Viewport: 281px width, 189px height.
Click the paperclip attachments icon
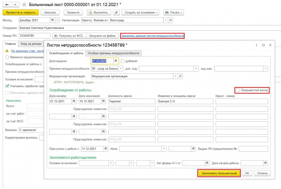(x=116, y=12)
